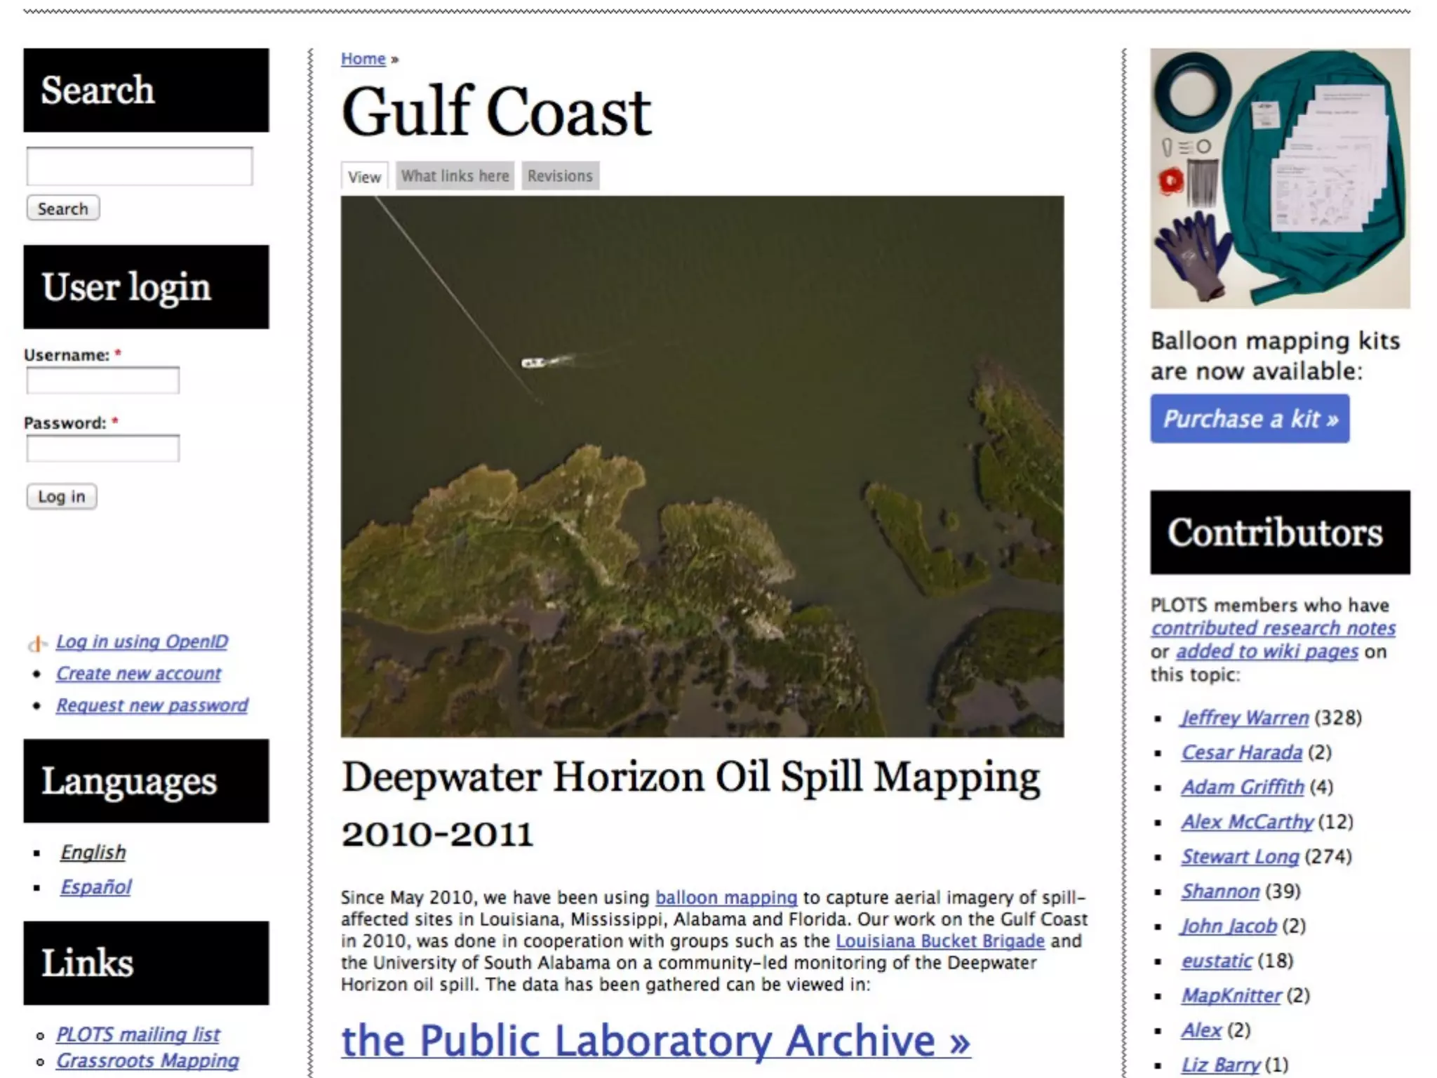Click the Gulf Coast aerial photo
This screenshot has width=1437, height=1078.
coord(702,466)
